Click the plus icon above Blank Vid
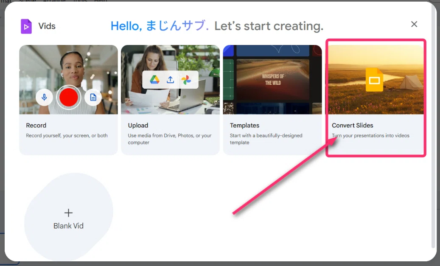This screenshot has height=266, width=440. [68, 213]
